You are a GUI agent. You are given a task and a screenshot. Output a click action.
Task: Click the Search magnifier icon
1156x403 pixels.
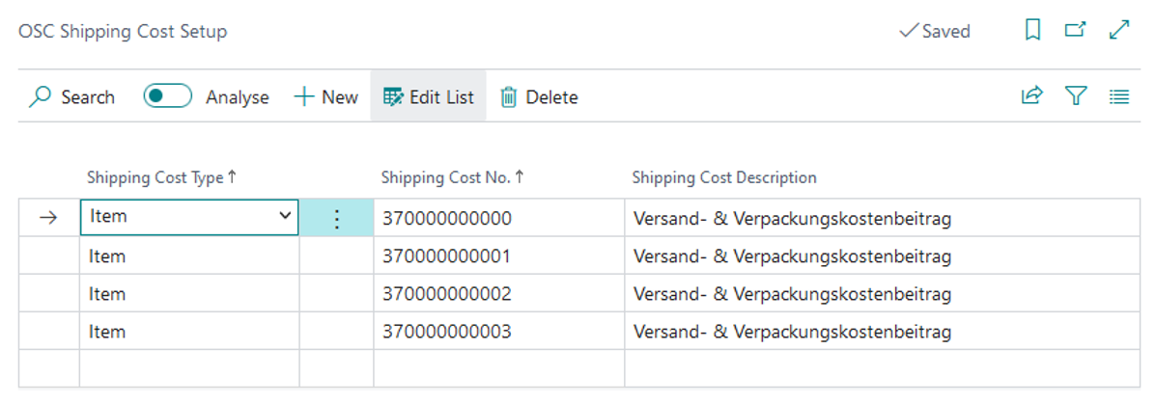(41, 97)
